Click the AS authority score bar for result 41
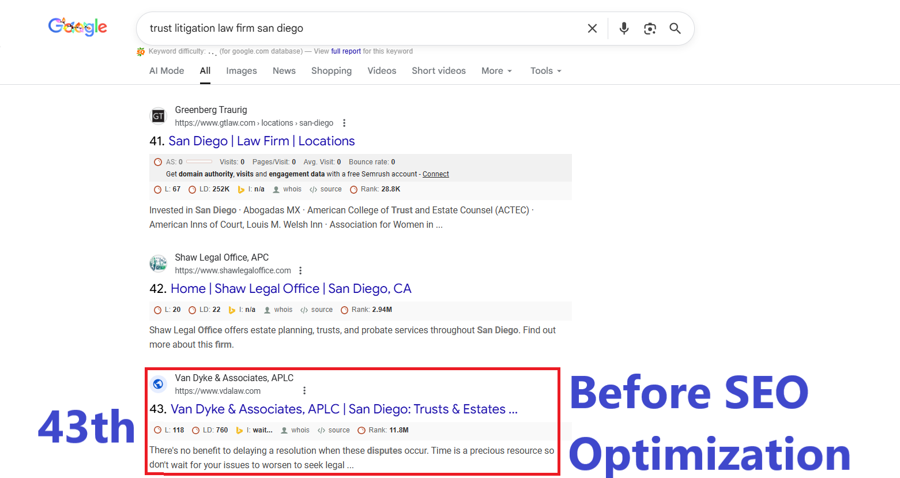The height and width of the screenshot is (478, 900). pos(199,162)
